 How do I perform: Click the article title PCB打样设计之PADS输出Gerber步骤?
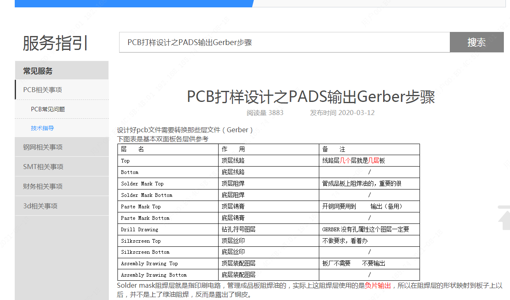(x=311, y=97)
